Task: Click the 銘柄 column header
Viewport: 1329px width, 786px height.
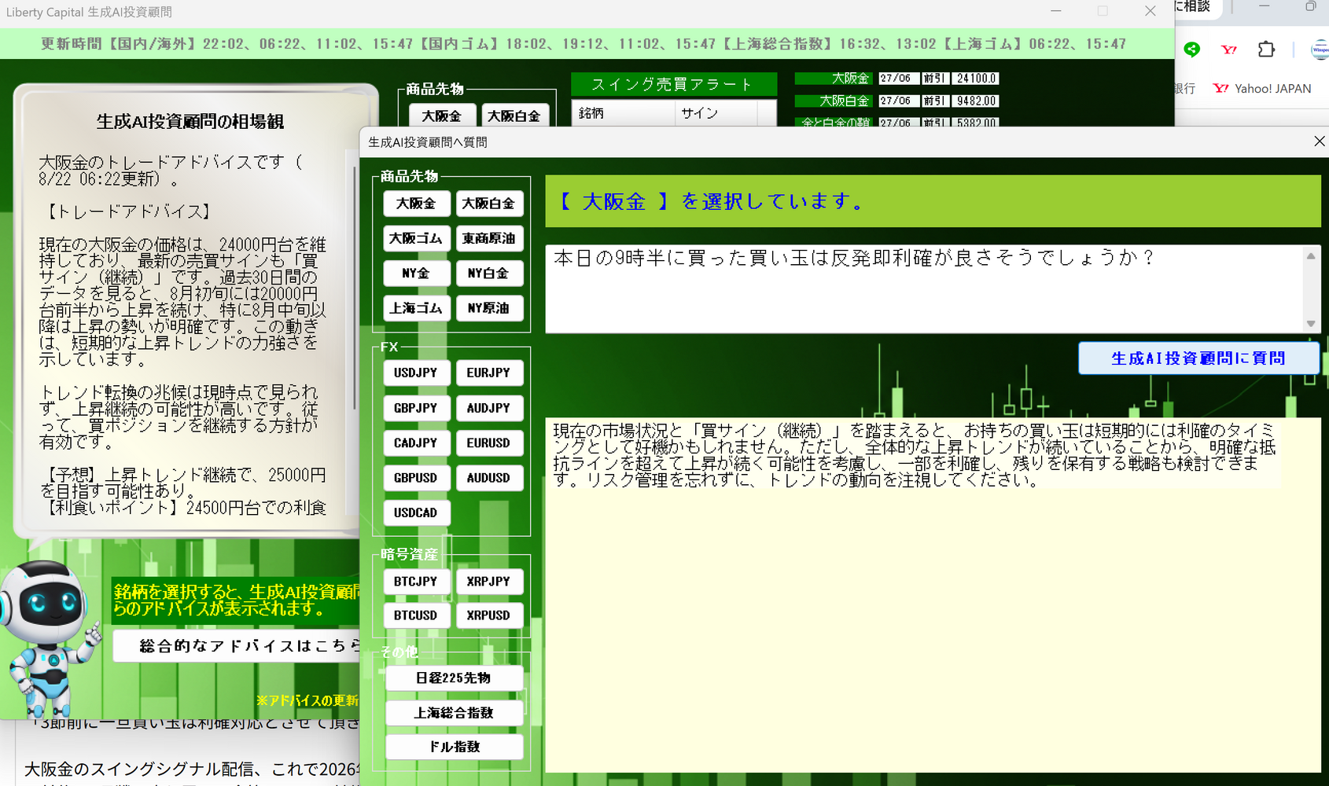Action: (x=624, y=113)
